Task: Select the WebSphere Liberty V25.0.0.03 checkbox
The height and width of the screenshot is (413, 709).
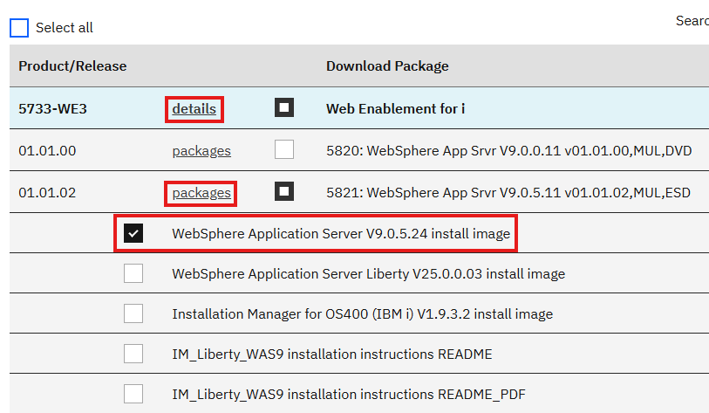Action: pos(133,274)
